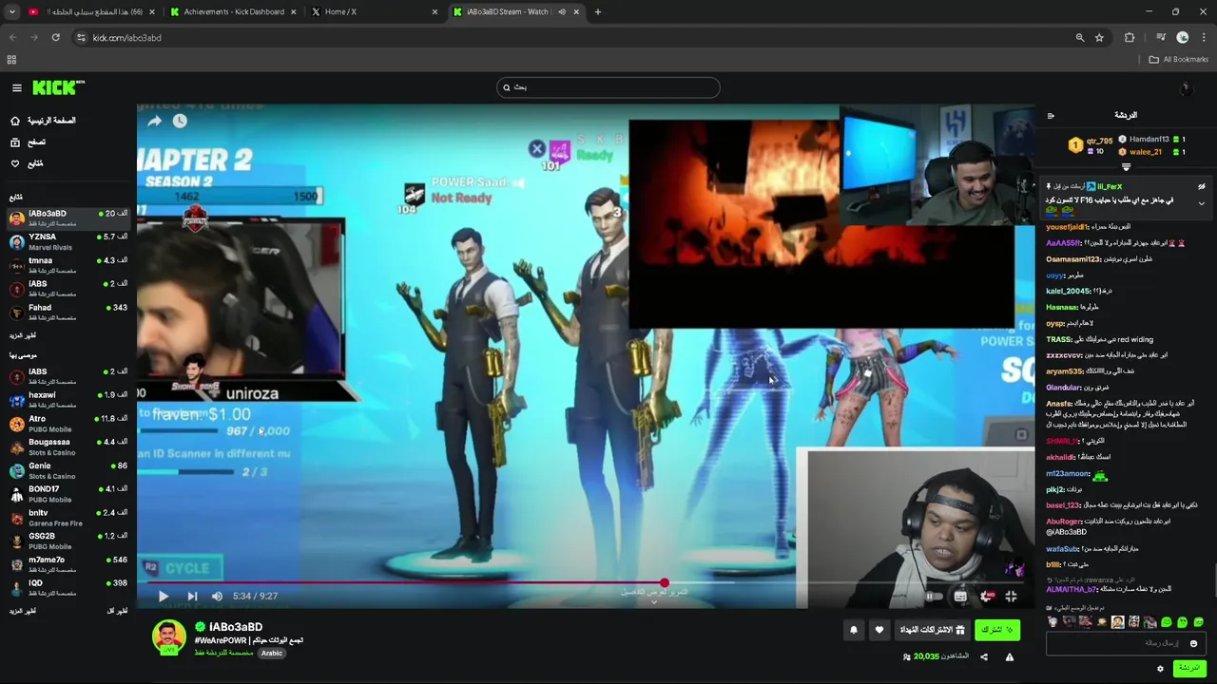Switch to the YouTube browser tab
1217x684 pixels.
point(93,11)
